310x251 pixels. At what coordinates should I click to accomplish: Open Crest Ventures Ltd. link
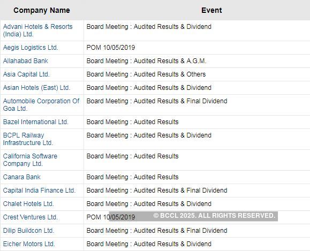[x=30, y=217]
